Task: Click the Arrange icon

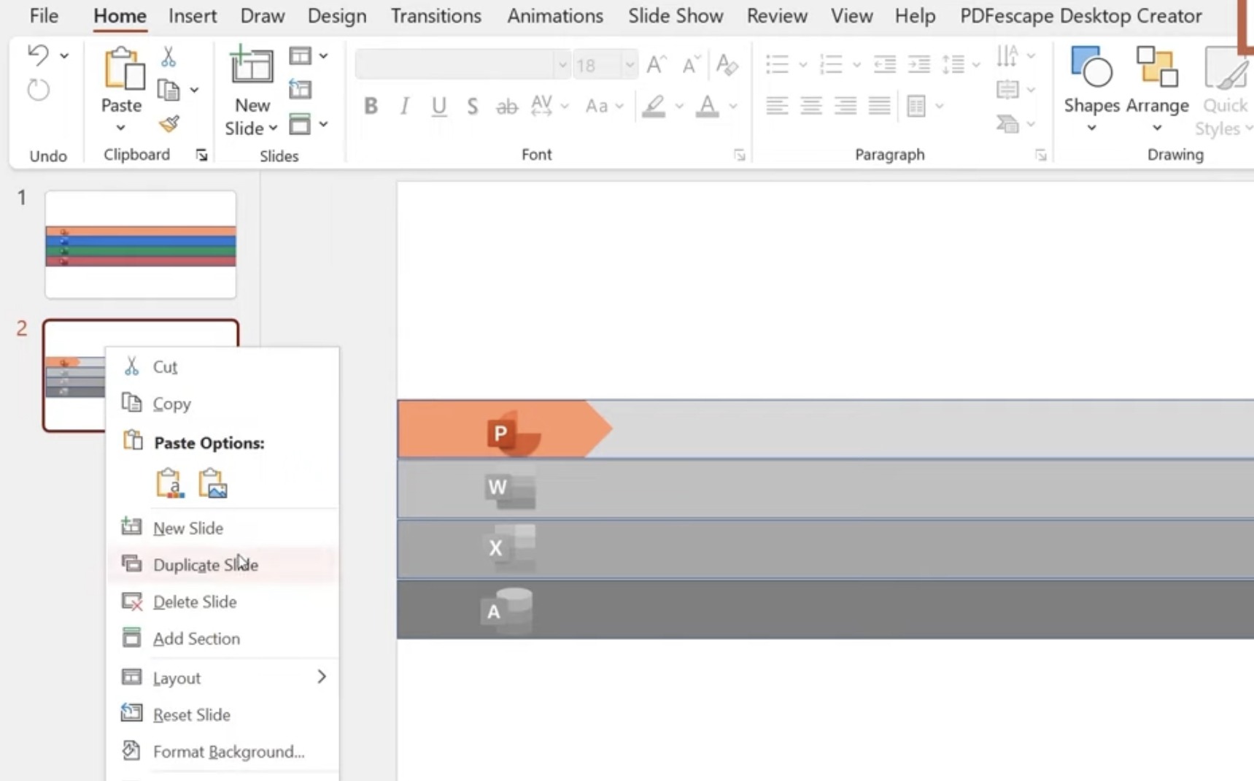Action: 1157,67
